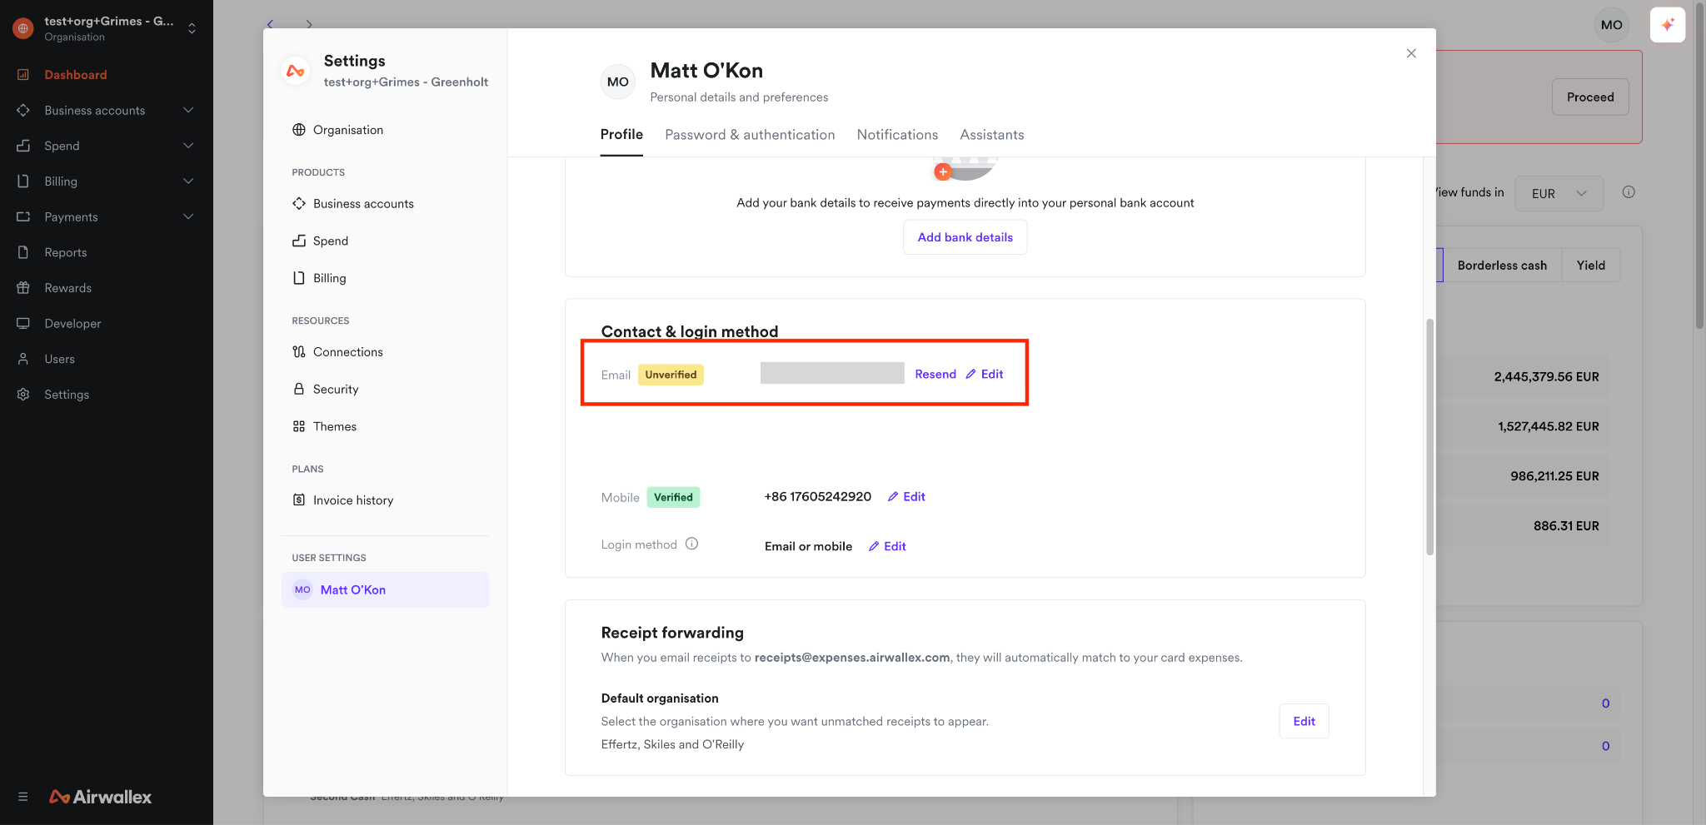The image size is (1706, 825).
Task: Expand Business accounts in main sidebar
Action: [188, 110]
